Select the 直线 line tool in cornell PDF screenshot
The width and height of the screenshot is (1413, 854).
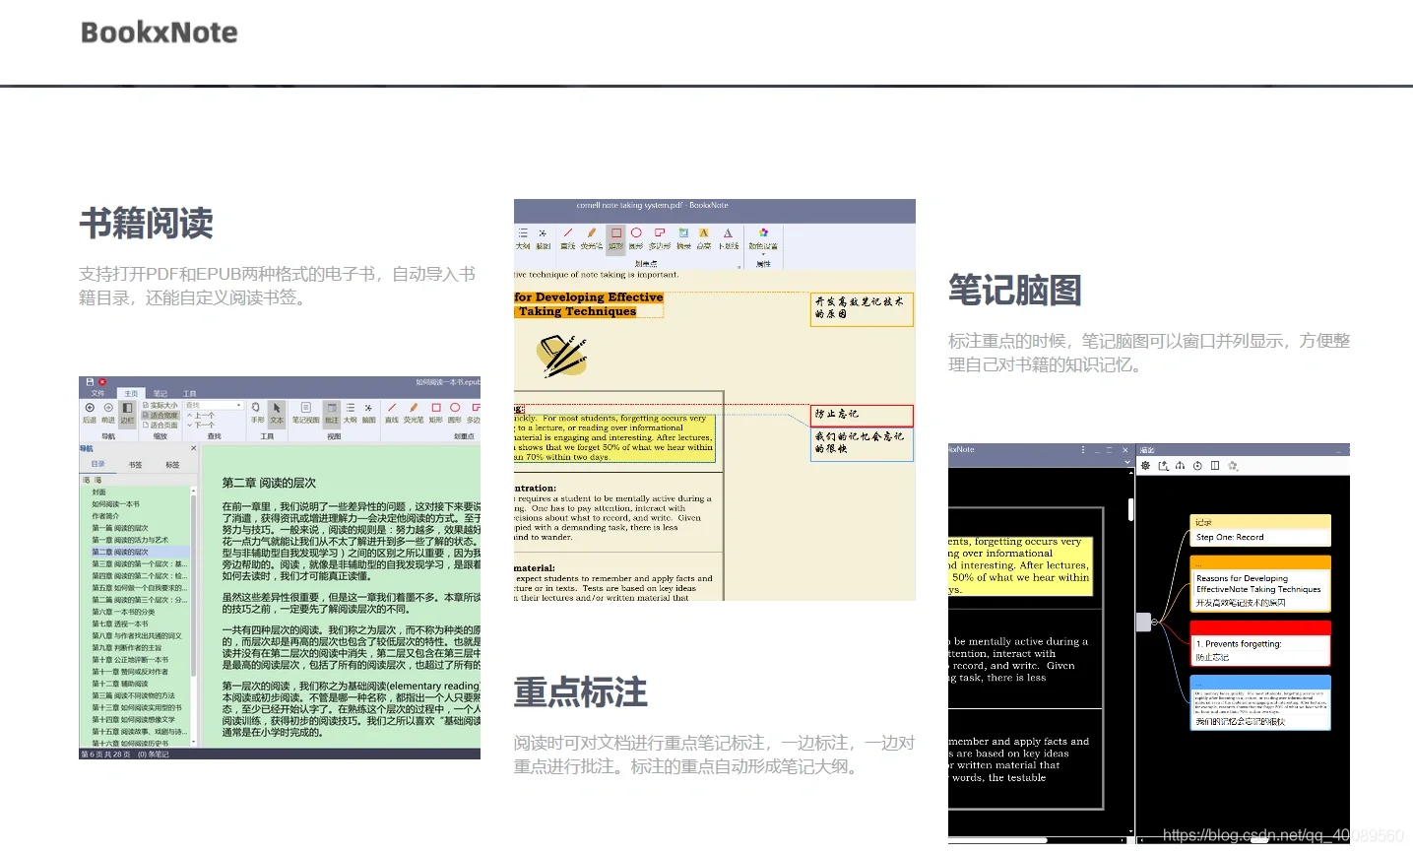pyautogui.click(x=568, y=239)
